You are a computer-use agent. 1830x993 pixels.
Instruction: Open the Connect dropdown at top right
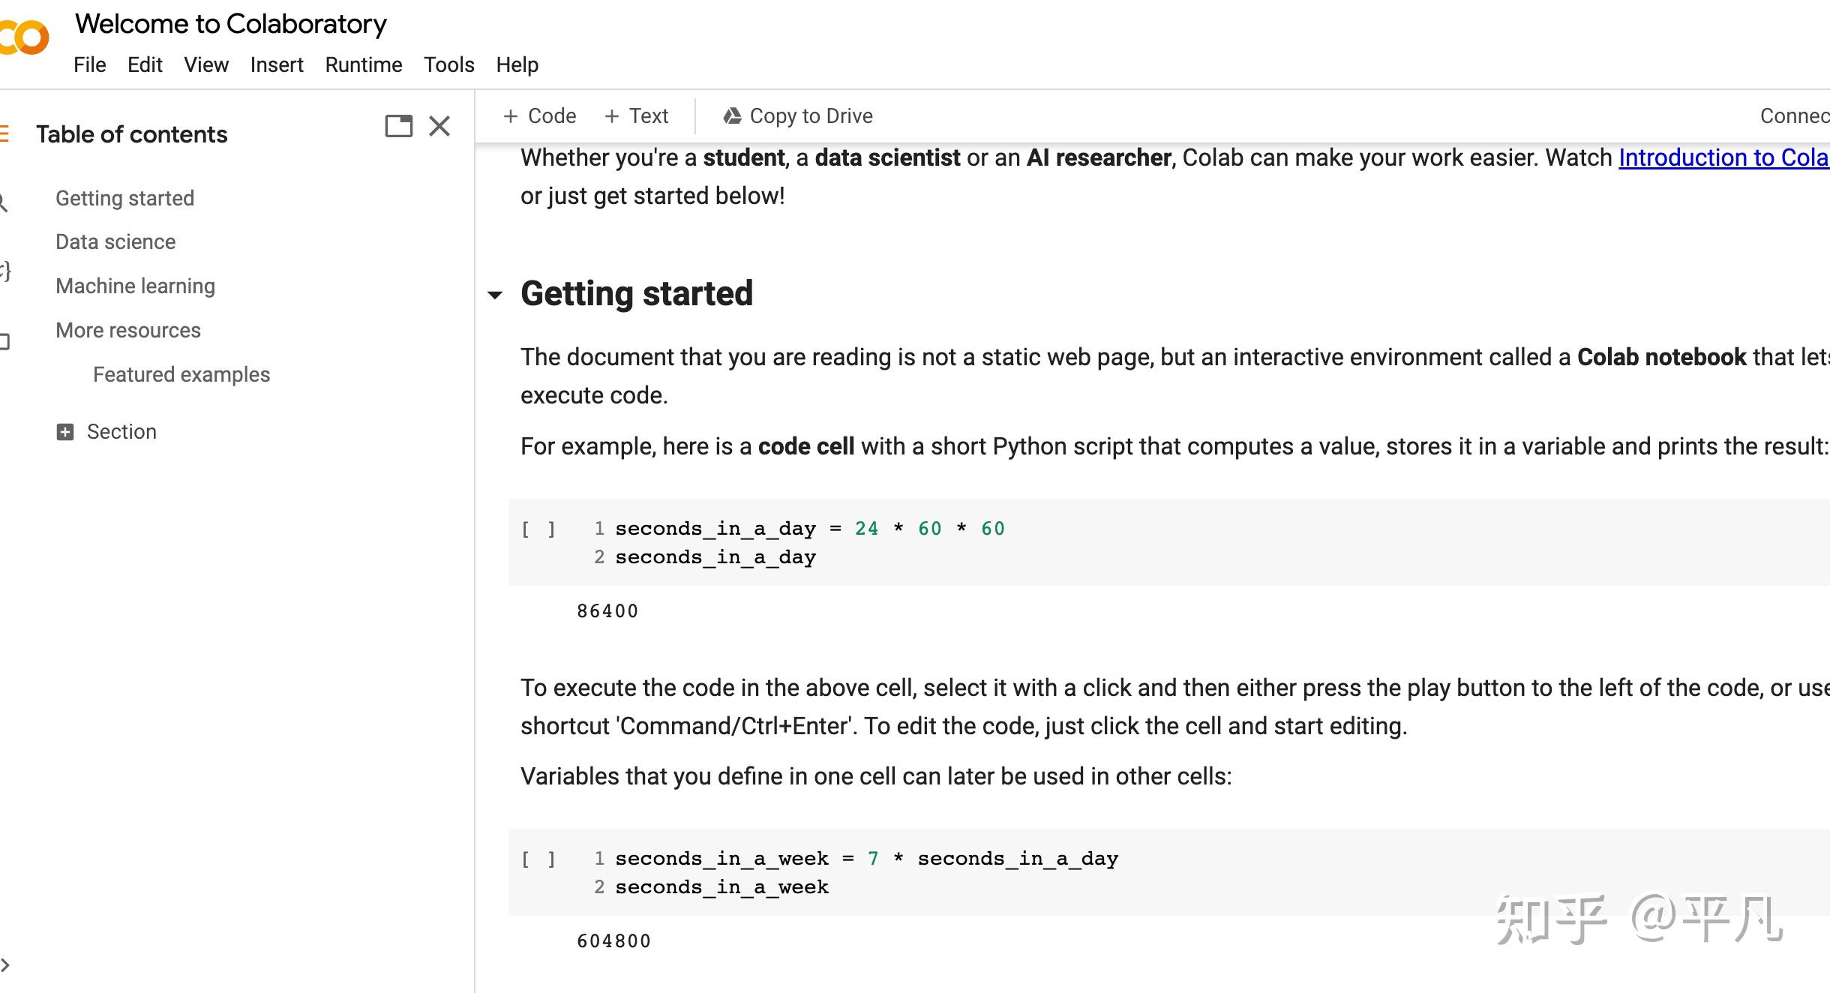coord(1794,116)
